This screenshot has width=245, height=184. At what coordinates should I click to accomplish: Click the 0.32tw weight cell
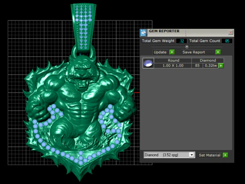tap(211, 65)
